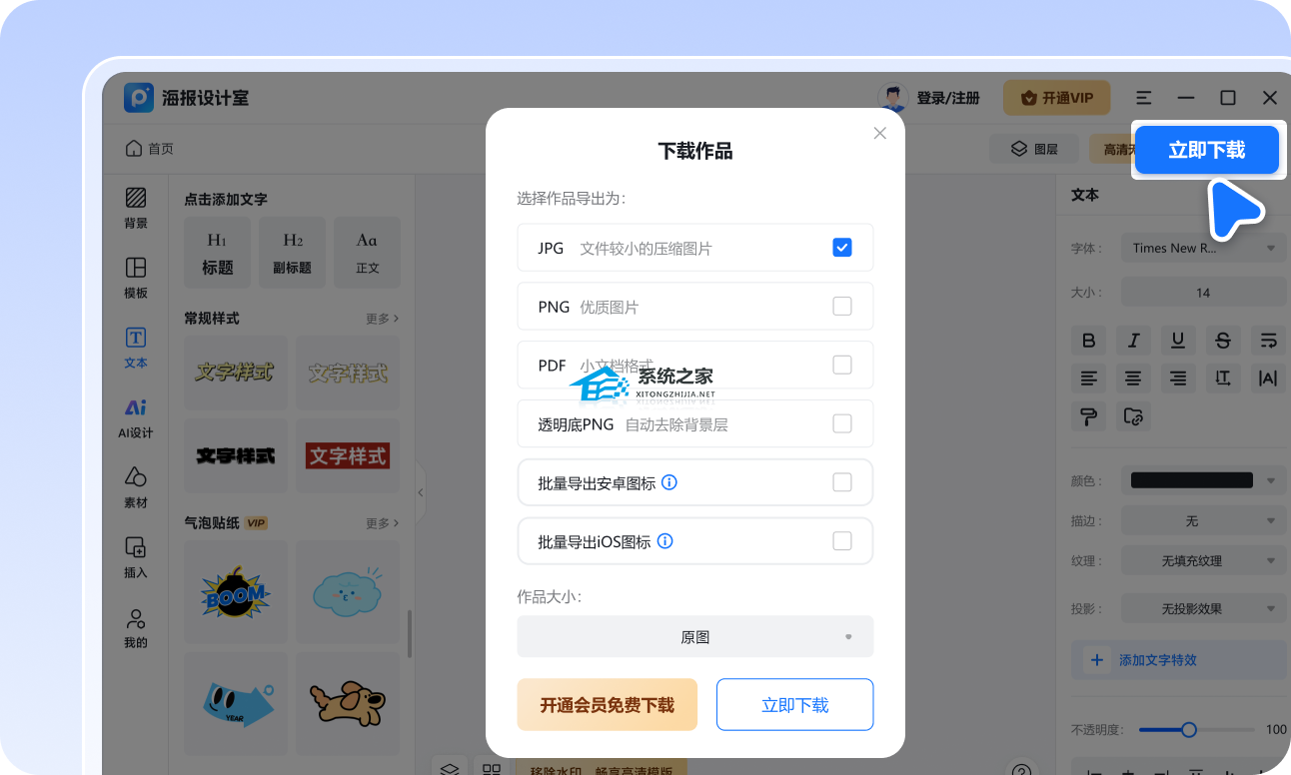
Task: Adjust line spacing
Action: [x=1223, y=379]
